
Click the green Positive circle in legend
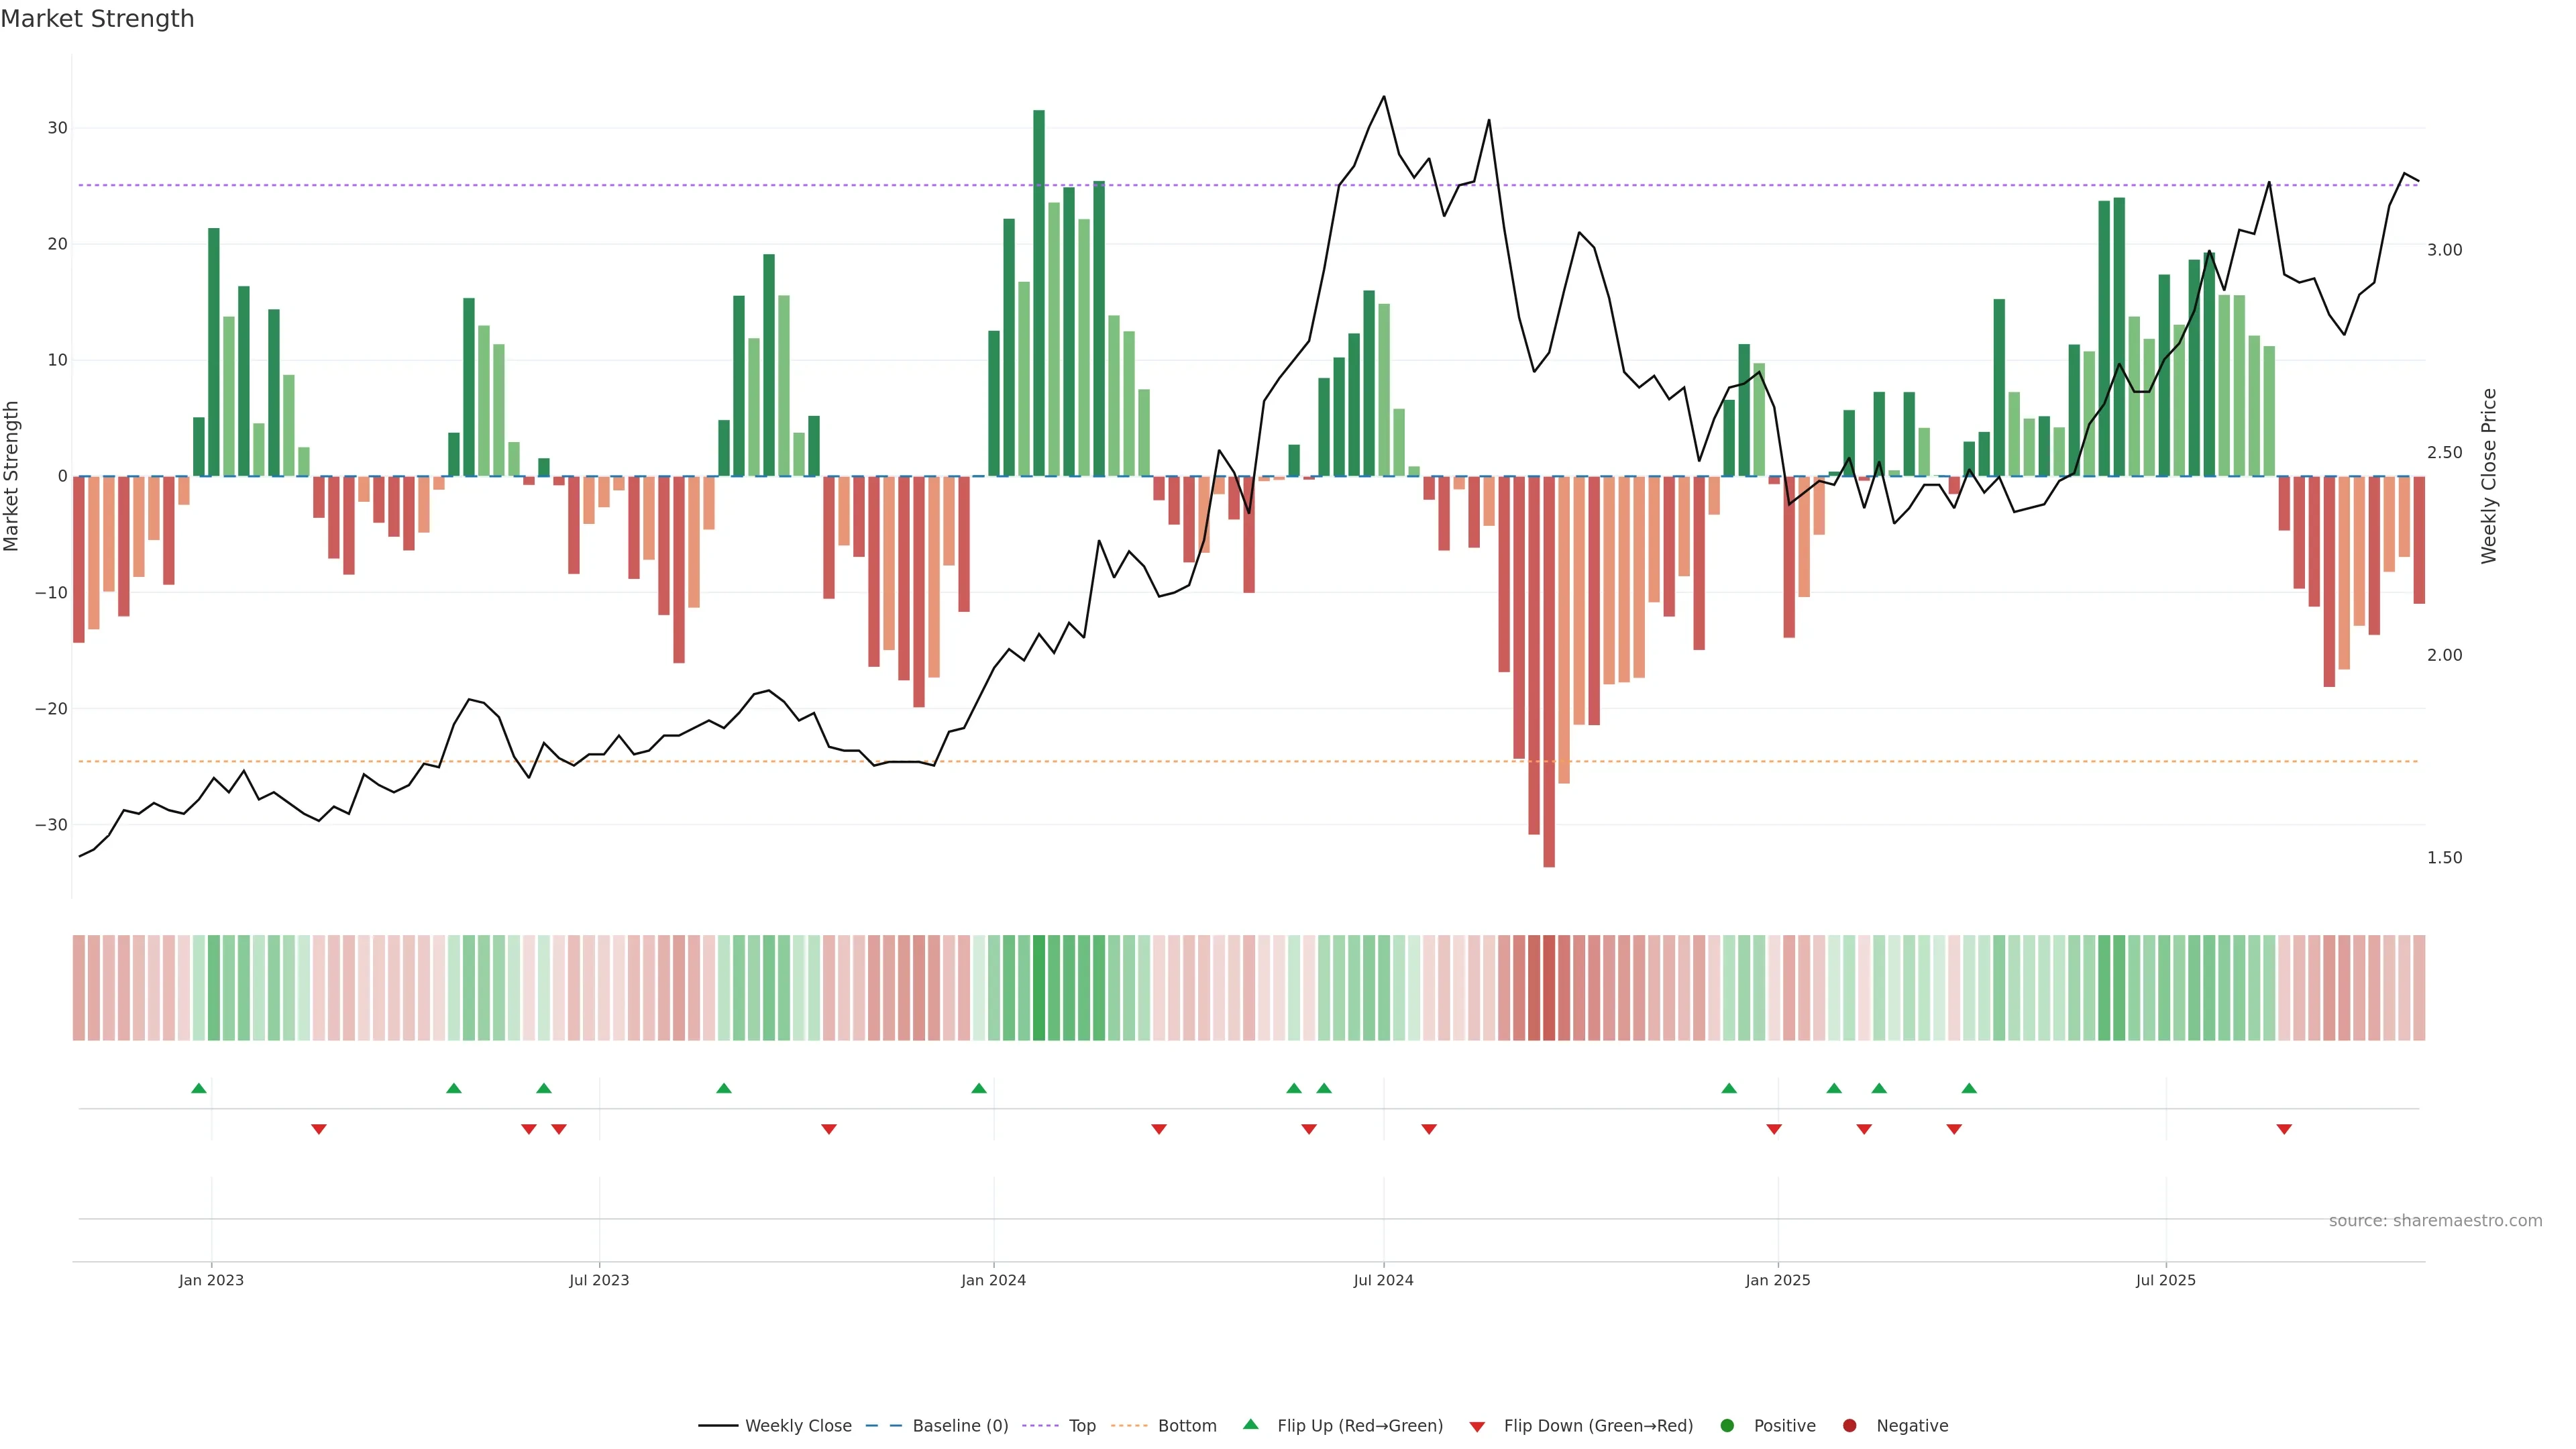[x=1727, y=1425]
